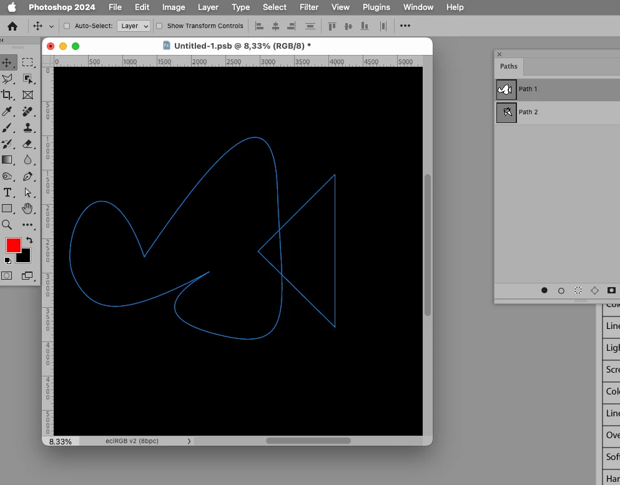Select the Gradient tool

click(x=7, y=160)
